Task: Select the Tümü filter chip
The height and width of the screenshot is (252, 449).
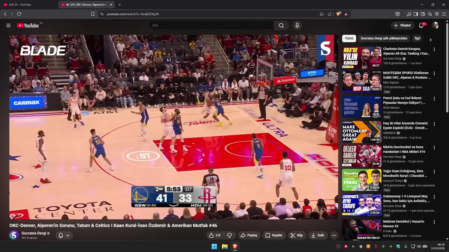Action: (x=349, y=38)
